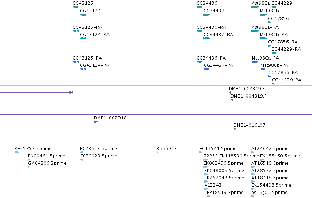This screenshot has width=312, height=198.
Task: Click EST label GM04306.3prime
Action: point(47,163)
